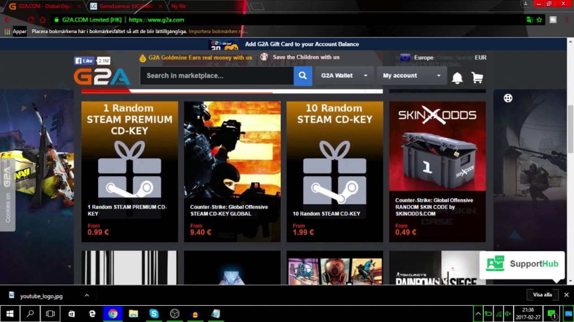Click the G2A logo
Viewport: 574px width, 322px height.
pyautogui.click(x=102, y=76)
